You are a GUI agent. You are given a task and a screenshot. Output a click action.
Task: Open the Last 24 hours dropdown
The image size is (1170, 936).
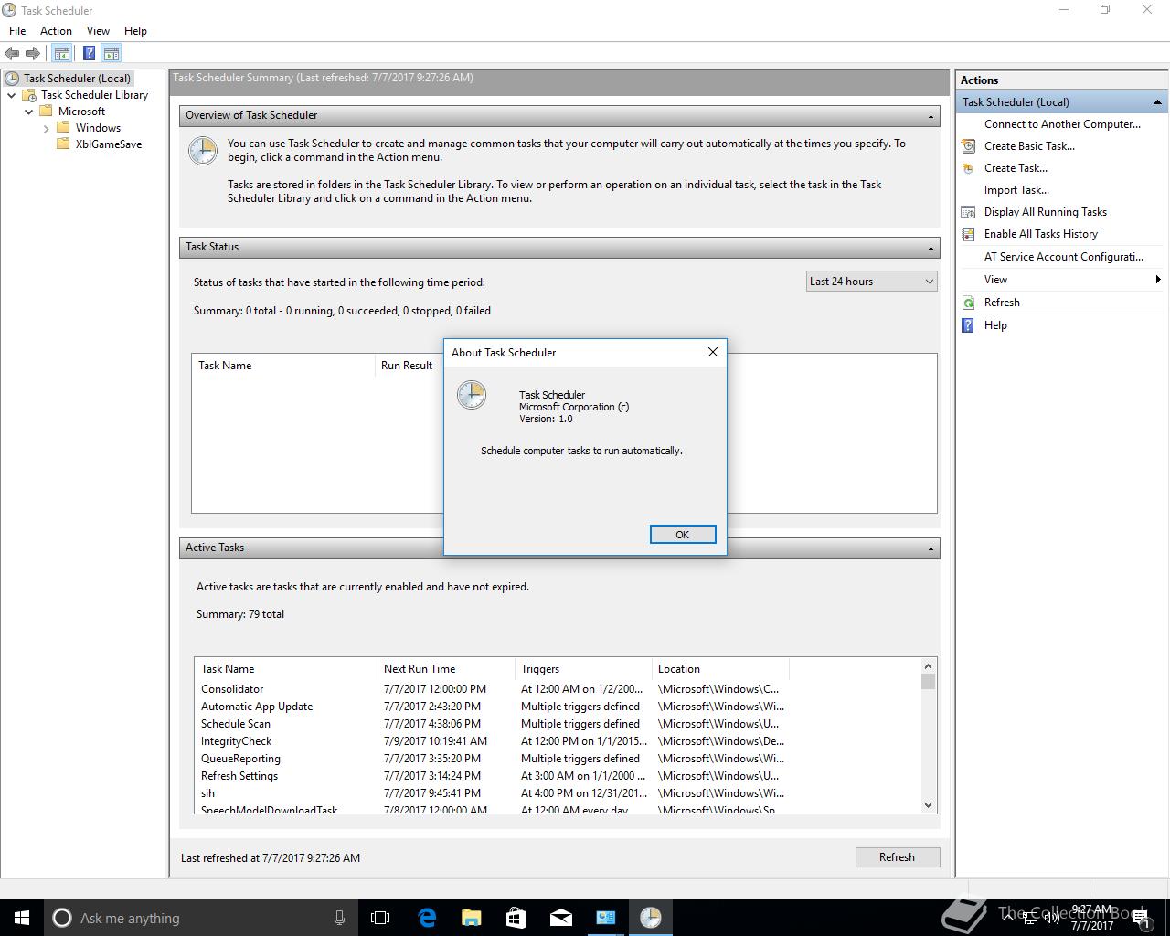[x=872, y=282]
